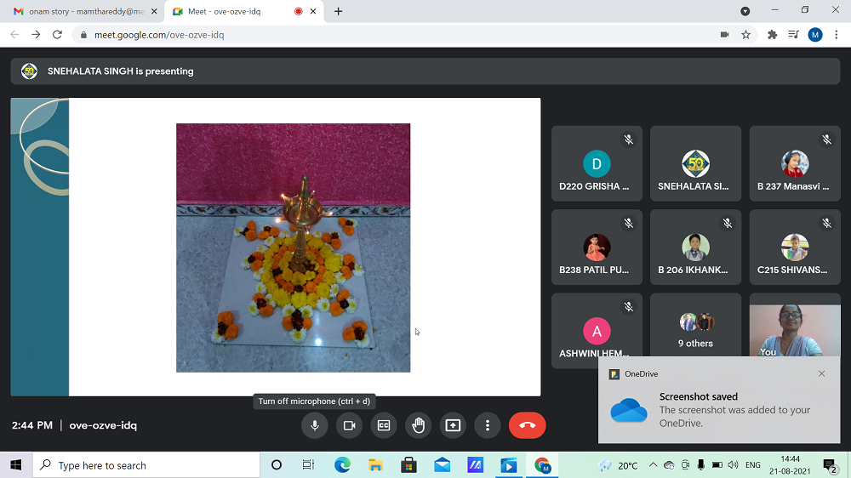The image size is (851, 478).
Task: Open File Explorer from the taskbar
Action: (x=375, y=465)
